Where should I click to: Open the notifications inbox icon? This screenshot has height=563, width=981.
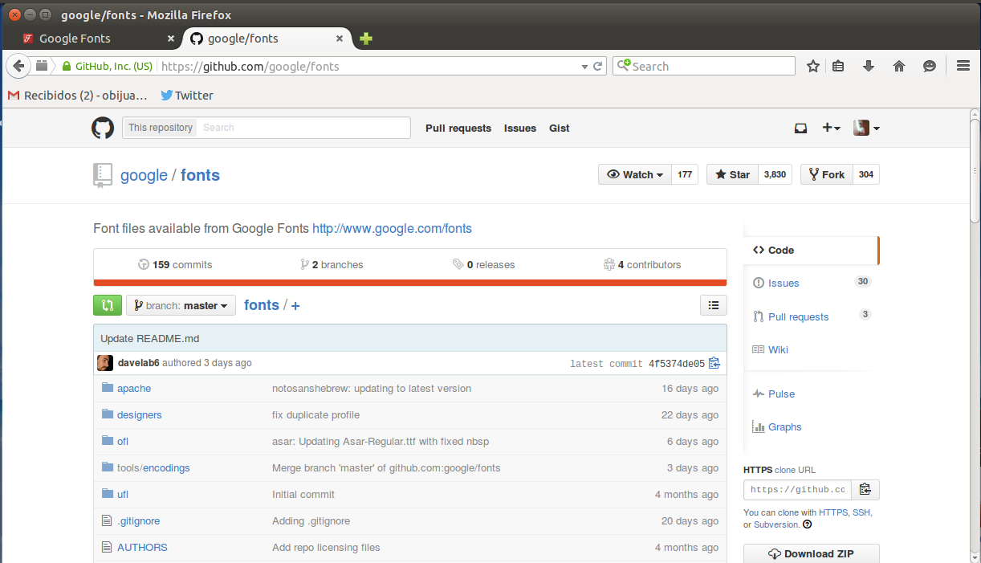800,128
